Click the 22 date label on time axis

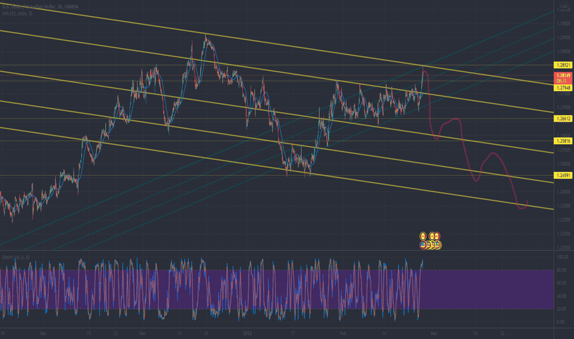tap(503, 333)
